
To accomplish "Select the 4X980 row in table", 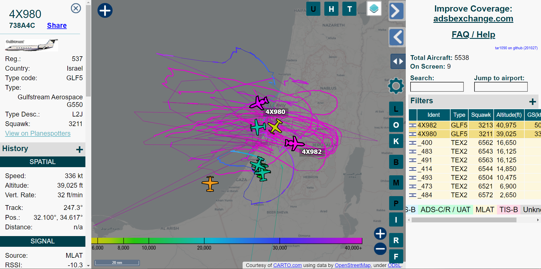I will tap(475, 134).
